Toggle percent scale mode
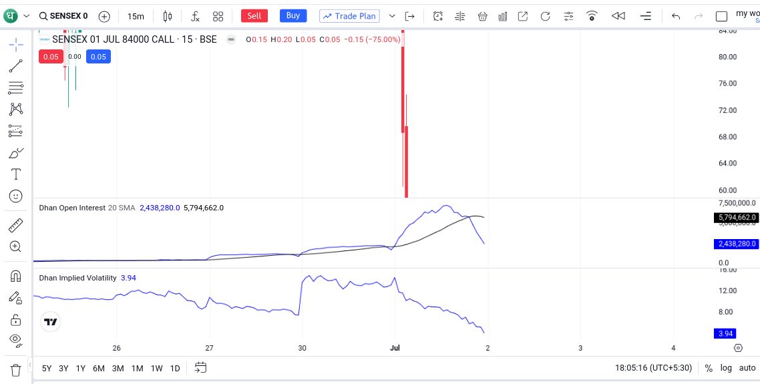 pos(709,368)
